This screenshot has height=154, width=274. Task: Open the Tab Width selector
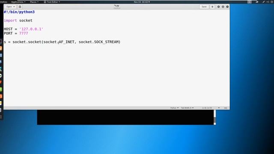(x=187, y=108)
